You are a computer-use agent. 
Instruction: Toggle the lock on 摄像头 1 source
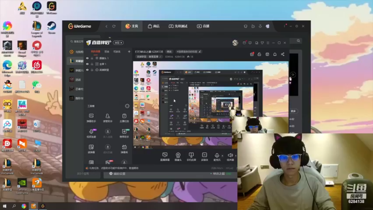click(x=92, y=58)
